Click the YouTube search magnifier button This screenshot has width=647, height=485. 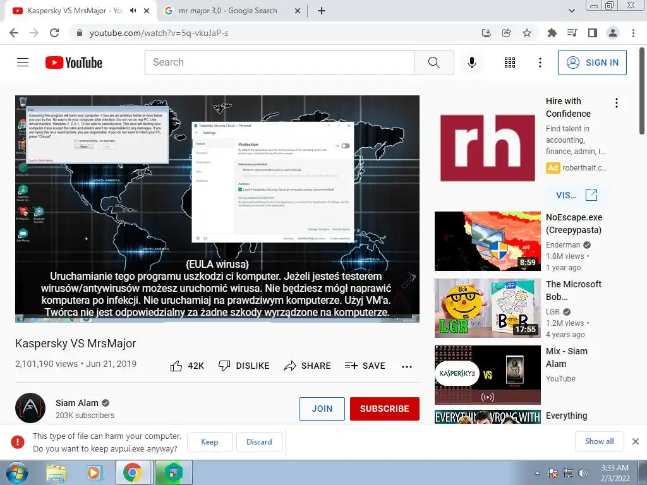(x=434, y=63)
